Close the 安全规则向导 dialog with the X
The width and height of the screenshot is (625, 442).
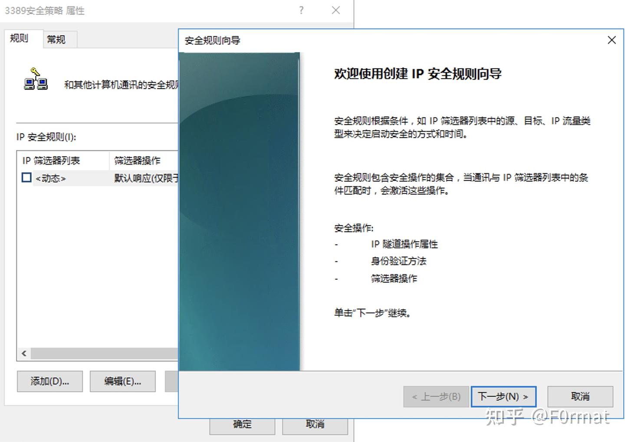[x=612, y=40]
